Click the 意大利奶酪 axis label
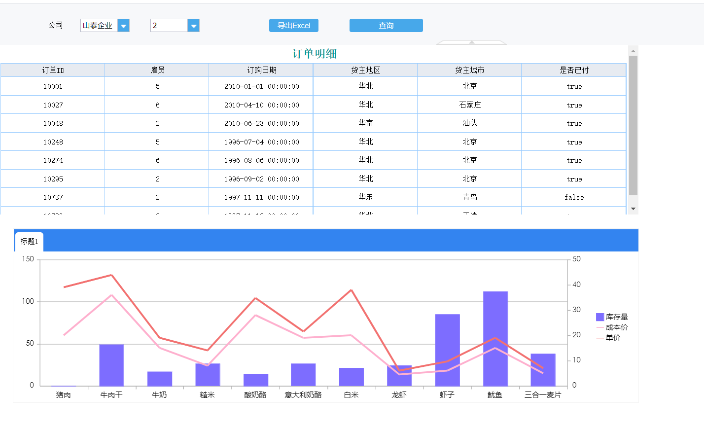Screen dimensions: 704x428 tap(303, 394)
